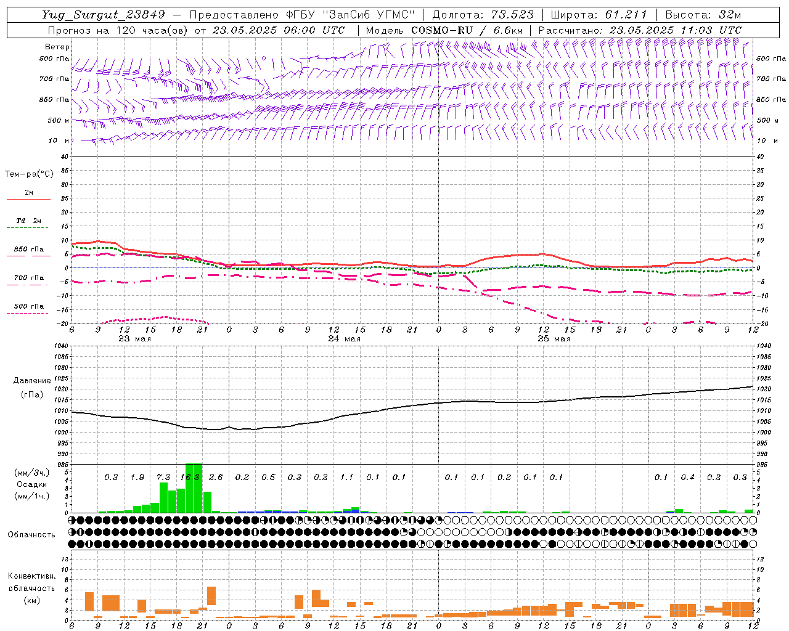The height and width of the screenshot is (631, 789).
Task: Click the Облачность cloudiness label
Action: tap(31, 535)
